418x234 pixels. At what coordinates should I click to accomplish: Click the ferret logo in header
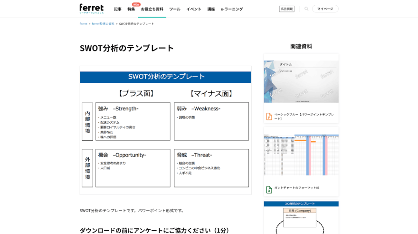(91, 9)
